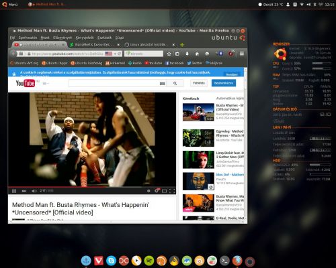Mute the video volume icon
The image size is (336, 268).
coord(34,191)
